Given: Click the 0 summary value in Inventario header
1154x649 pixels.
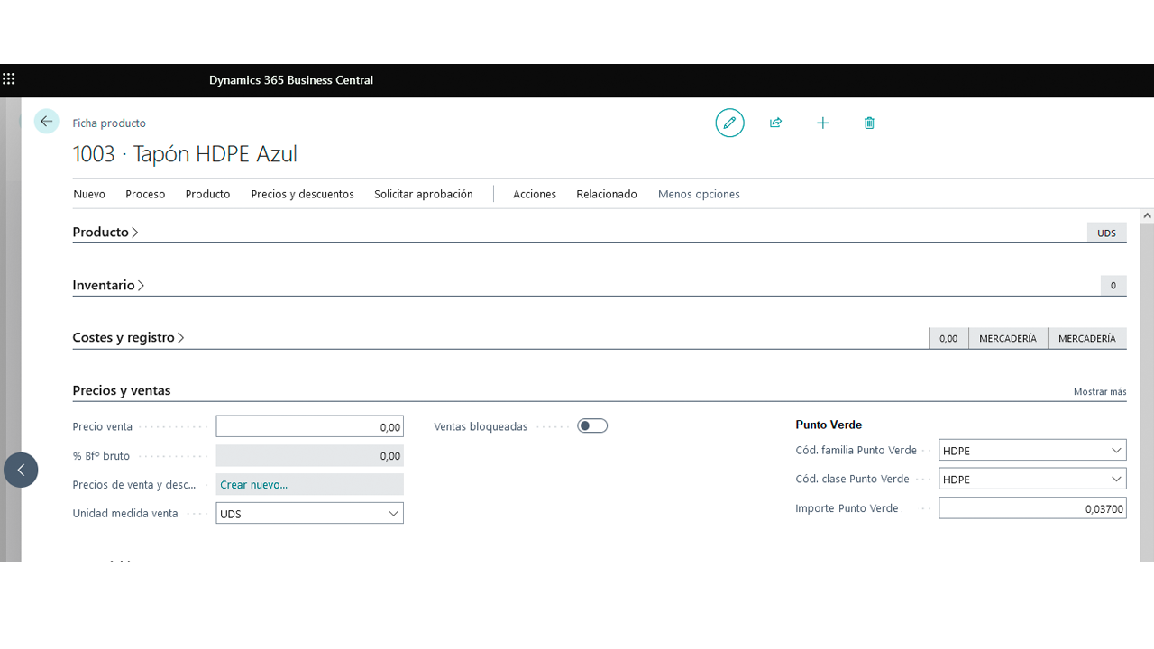Looking at the screenshot, I should click(1113, 285).
